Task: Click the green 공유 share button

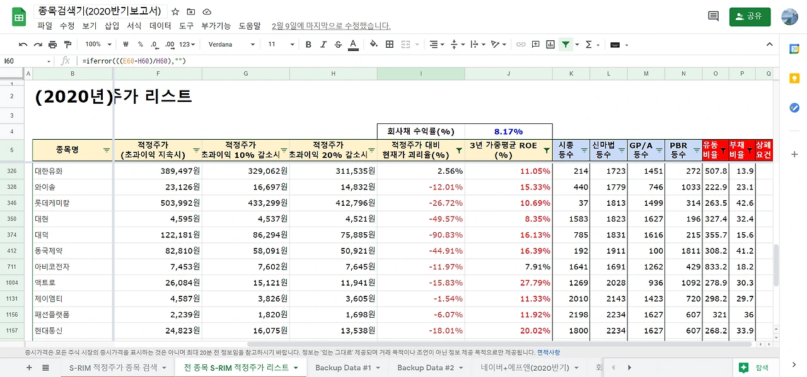Action: pyautogui.click(x=750, y=16)
